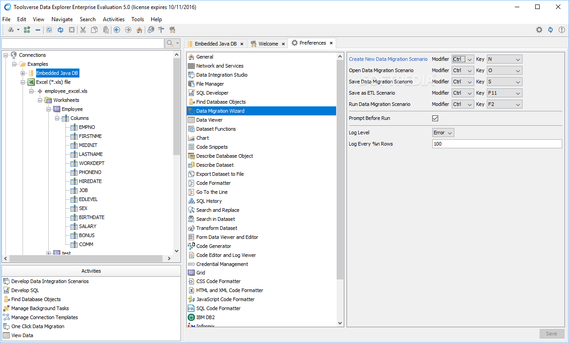The height and width of the screenshot is (343, 569).
Task: Open the search options dropdown arrow
Action: pyautogui.click(x=178, y=43)
